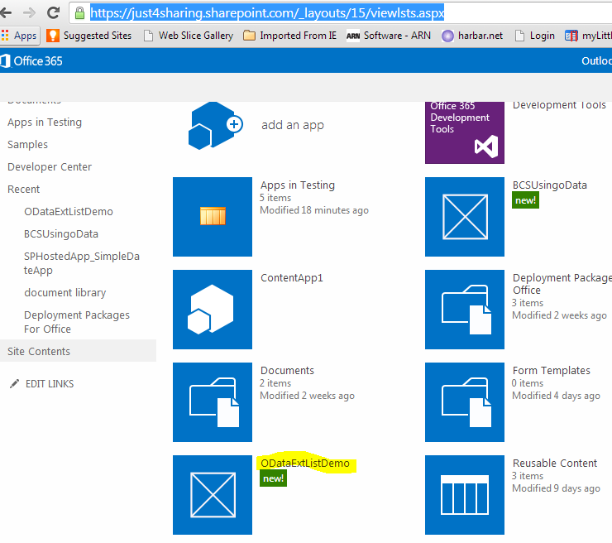This screenshot has width=612, height=543.
Task: Open the Office 365 Development Tools purple tile
Action: tap(465, 132)
